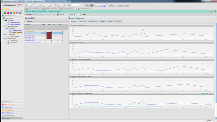The width and height of the screenshot is (217, 122).
Task: Click the end date field 2015.06.17
Action: [74, 14]
